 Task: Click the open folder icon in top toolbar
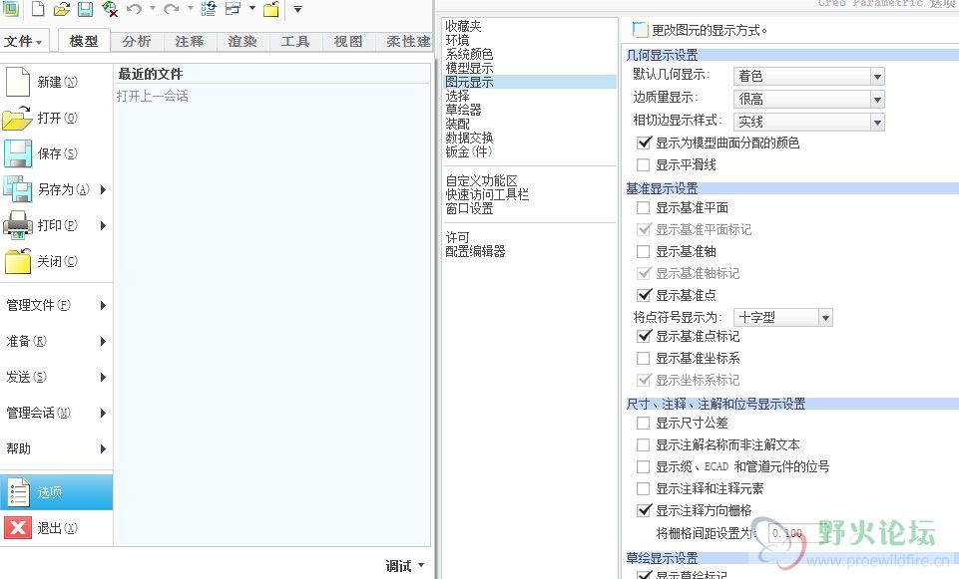pyautogui.click(x=61, y=9)
